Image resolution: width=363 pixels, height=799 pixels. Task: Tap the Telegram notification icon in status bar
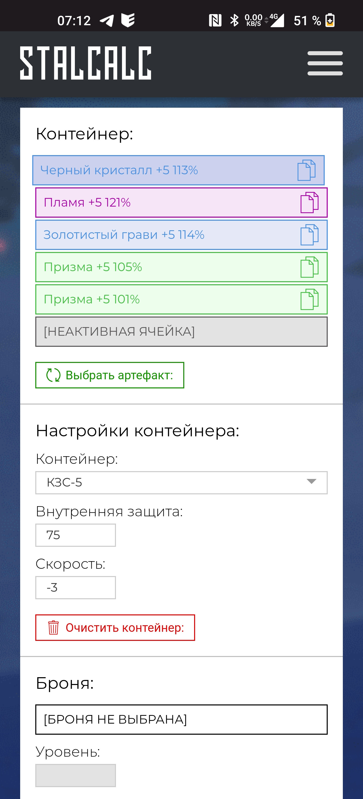tap(107, 21)
